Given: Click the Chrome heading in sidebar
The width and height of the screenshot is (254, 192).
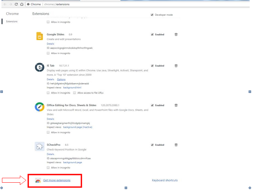Looking at the screenshot, I should coord(12,14).
